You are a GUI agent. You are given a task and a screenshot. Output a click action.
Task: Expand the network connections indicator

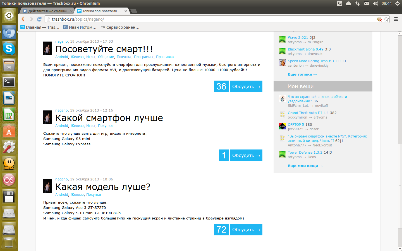tap(357, 3)
